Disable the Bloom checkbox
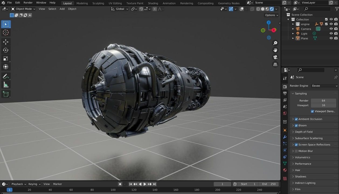The height and width of the screenshot is (194, 339). [x=297, y=125]
